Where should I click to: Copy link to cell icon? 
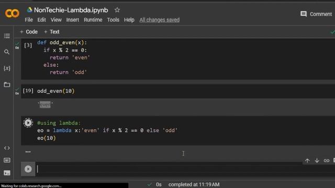click(x=326, y=160)
